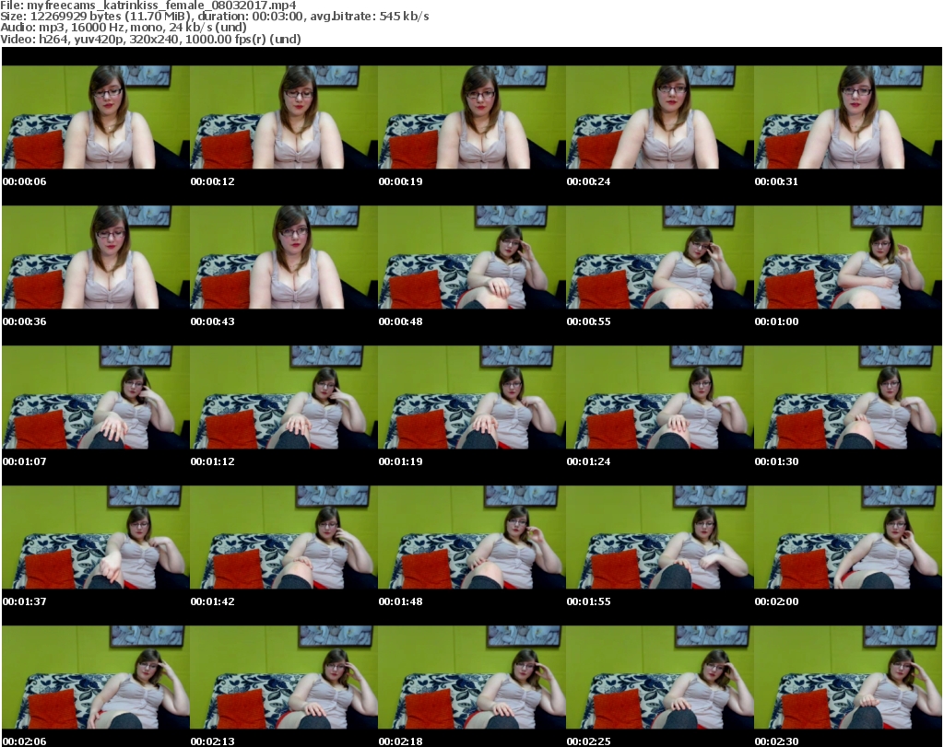Select the thumbnail stamped 00:00:55
Screen dimensions: 944x747
(x=659, y=257)
